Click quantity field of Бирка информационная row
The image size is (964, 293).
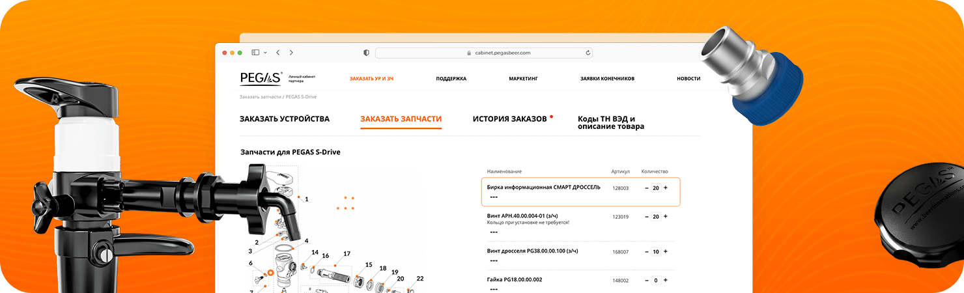[656, 188]
